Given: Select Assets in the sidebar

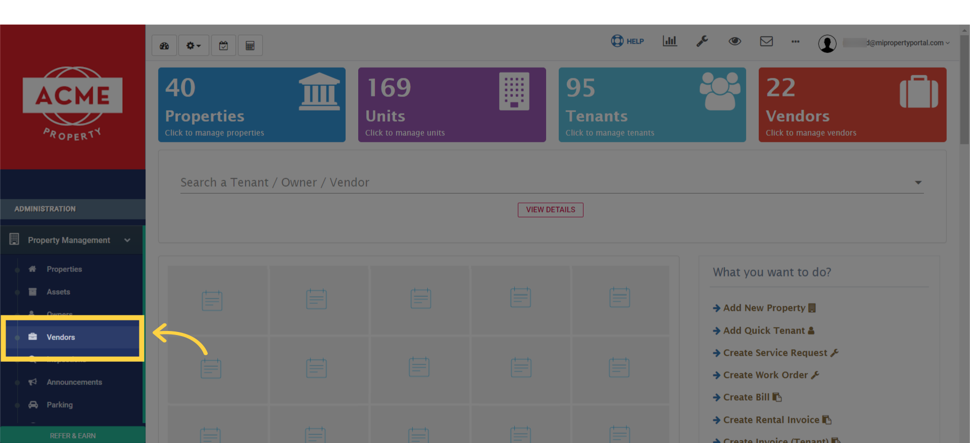Looking at the screenshot, I should tap(59, 292).
